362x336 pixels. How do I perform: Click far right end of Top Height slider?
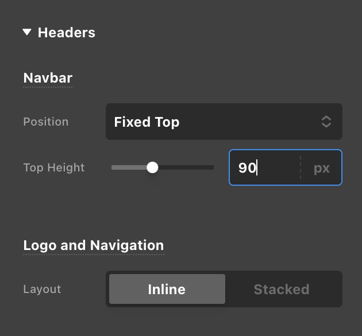[212, 167]
